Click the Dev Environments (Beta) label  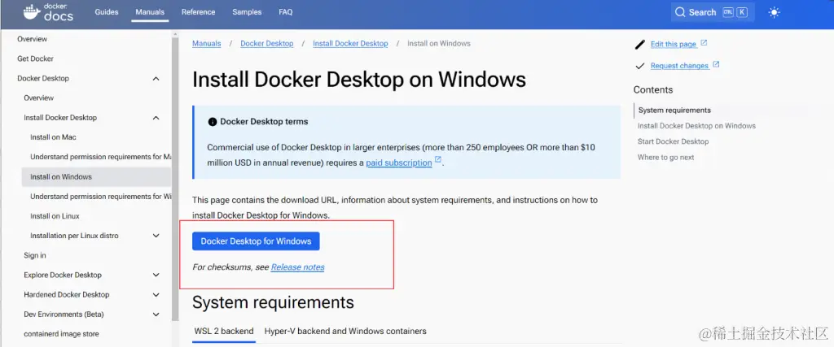pos(64,314)
